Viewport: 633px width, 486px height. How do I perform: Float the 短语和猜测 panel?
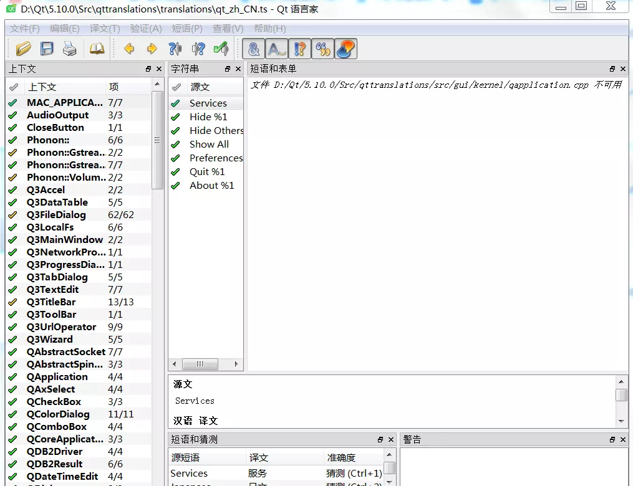point(380,440)
